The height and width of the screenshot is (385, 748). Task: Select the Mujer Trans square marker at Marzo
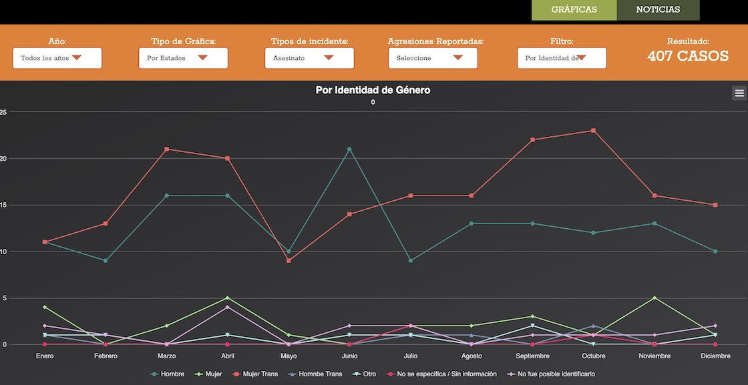[x=166, y=149]
